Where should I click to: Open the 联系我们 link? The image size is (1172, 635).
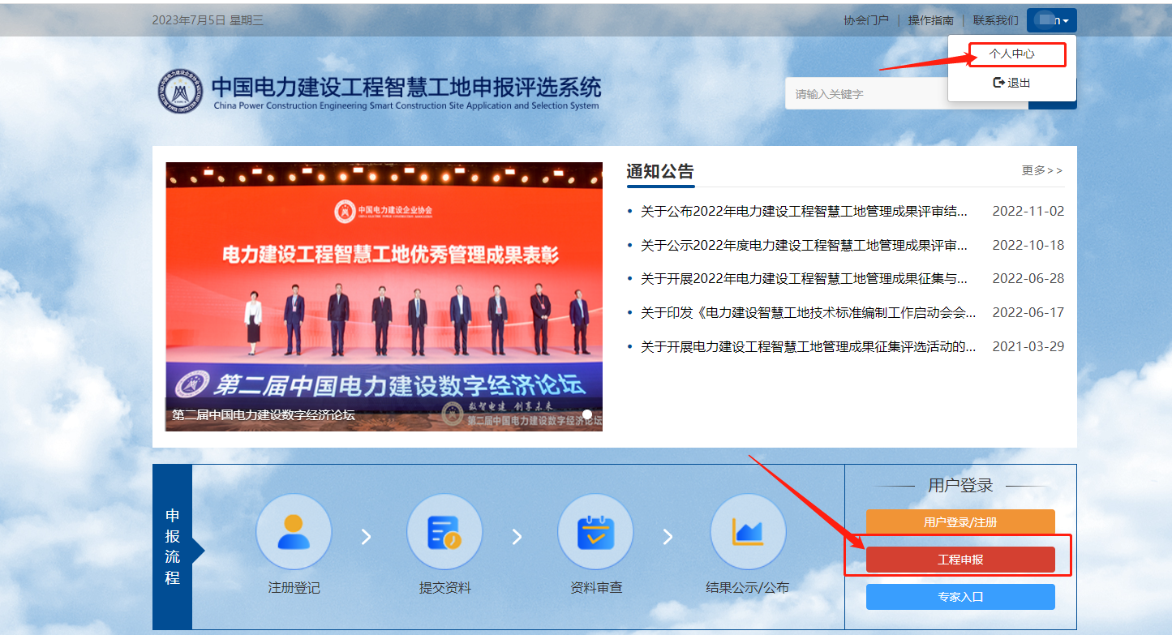pyautogui.click(x=995, y=20)
